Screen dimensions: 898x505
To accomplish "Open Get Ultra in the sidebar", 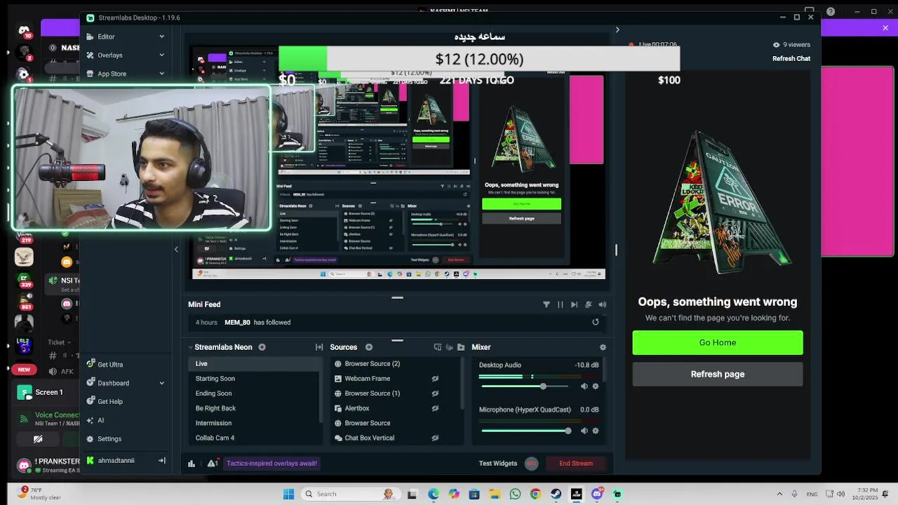I will pyautogui.click(x=105, y=364).
